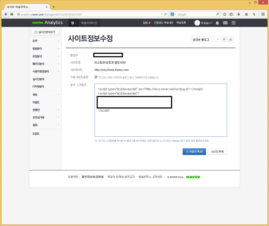Click the blue 스크립트복사 button

pyautogui.click(x=194, y=152)
